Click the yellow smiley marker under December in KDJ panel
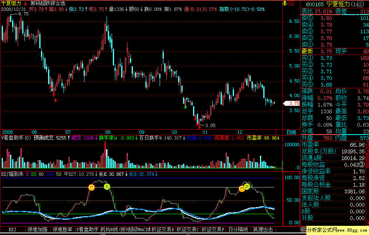Image resolution: width=369 pixels, height=235 pixels. coord(247,186)
